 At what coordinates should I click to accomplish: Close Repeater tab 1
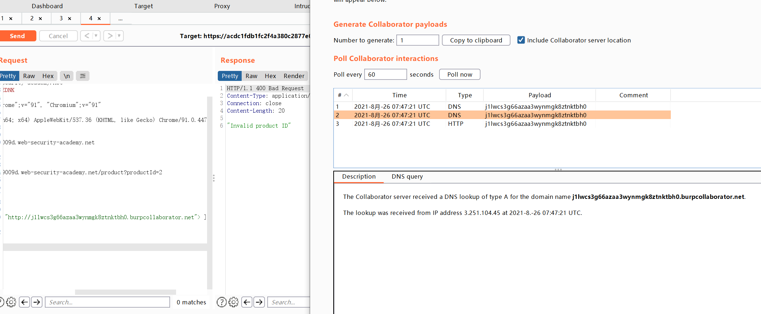[x=11, y=19]
